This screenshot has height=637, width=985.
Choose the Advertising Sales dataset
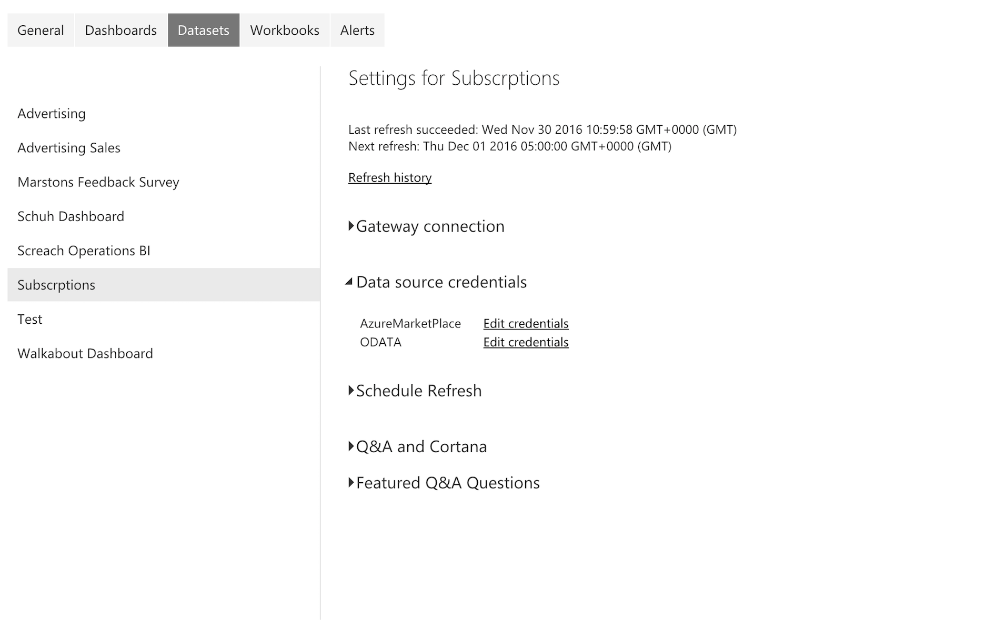[x=164, y=148]
